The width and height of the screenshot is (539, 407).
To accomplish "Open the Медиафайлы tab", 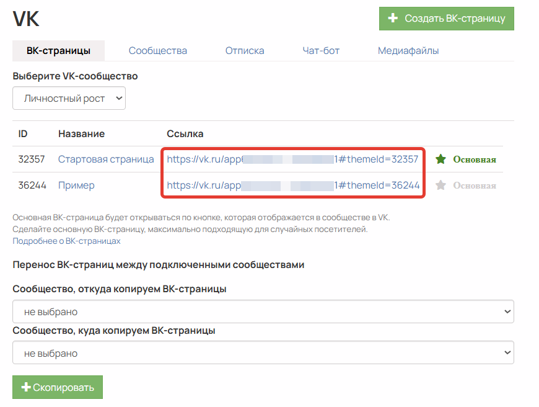I will click(408, 51).
